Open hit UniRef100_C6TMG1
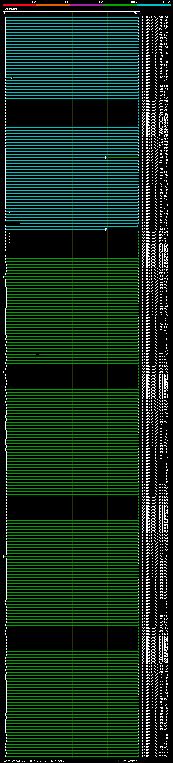173x763 pixels. 155,18
